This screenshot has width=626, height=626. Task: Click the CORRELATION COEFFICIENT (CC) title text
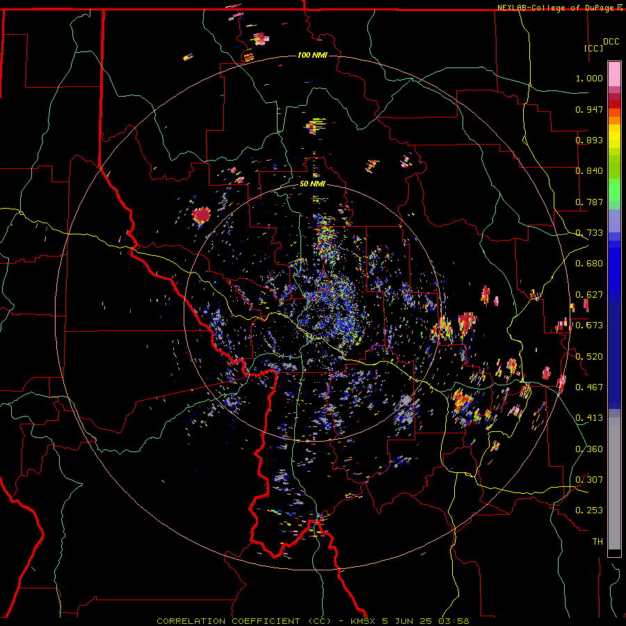click(x=243, y=621)
